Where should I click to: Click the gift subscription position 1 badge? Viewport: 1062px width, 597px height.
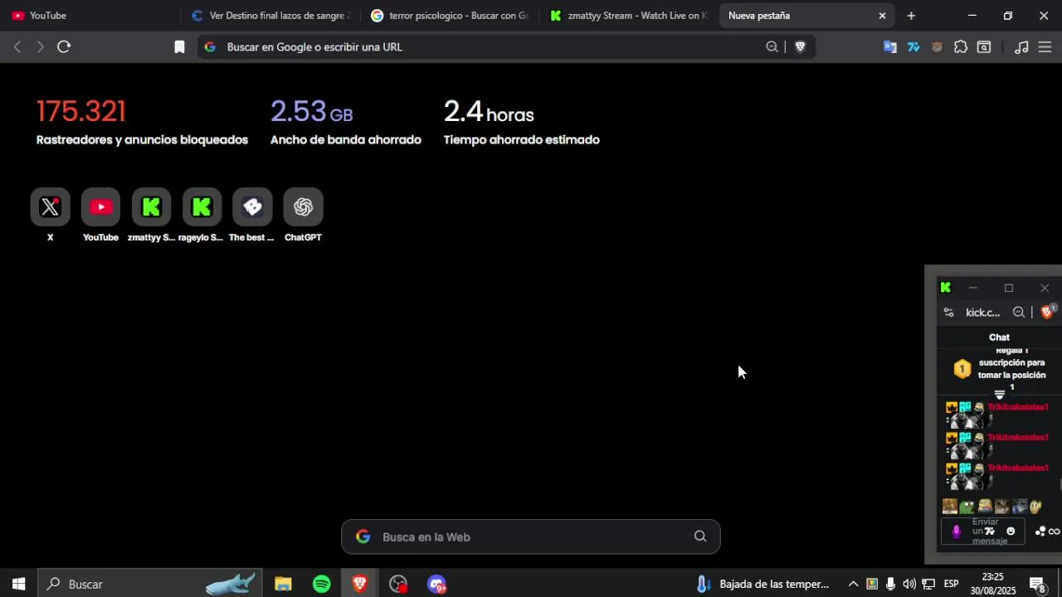962,369
